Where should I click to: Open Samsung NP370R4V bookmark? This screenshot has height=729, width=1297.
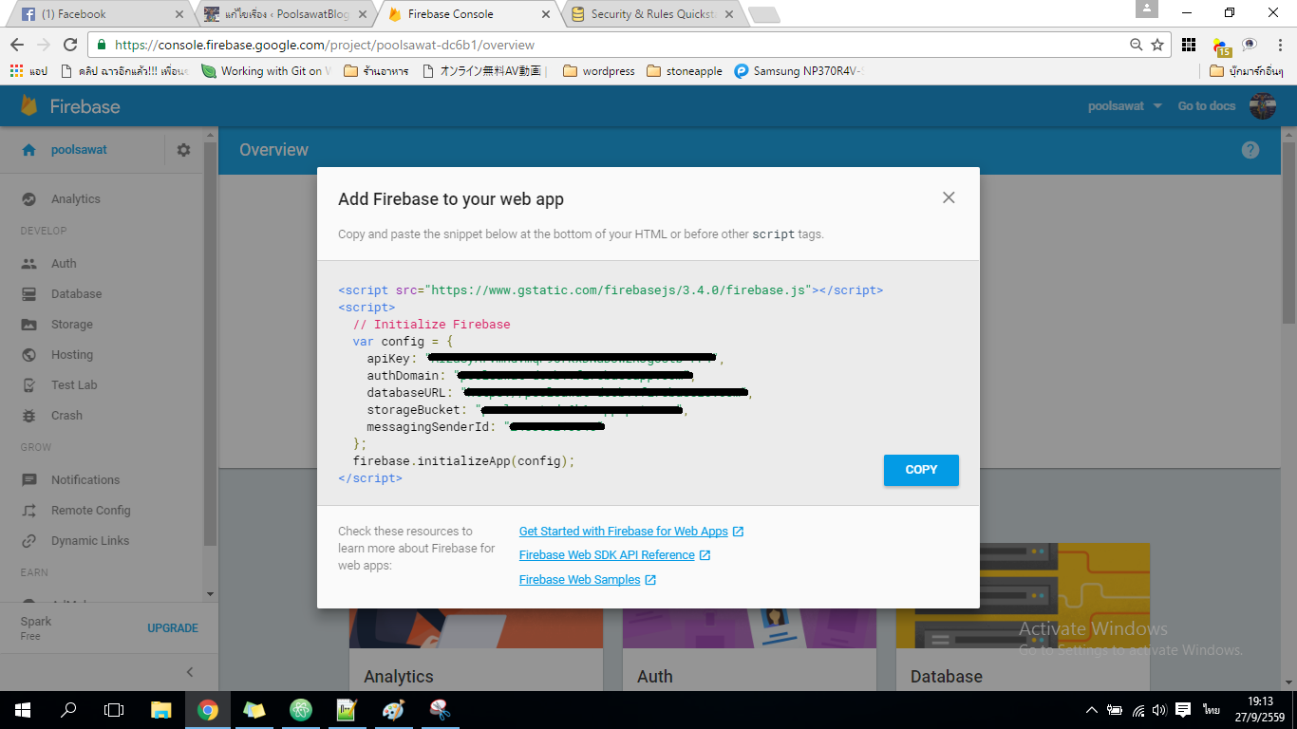tap(799, 71)
